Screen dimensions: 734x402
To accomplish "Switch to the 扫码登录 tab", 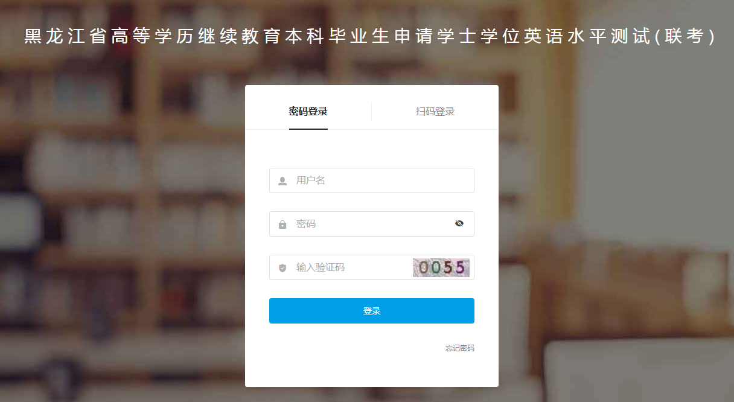I will (x=435, y=111).
